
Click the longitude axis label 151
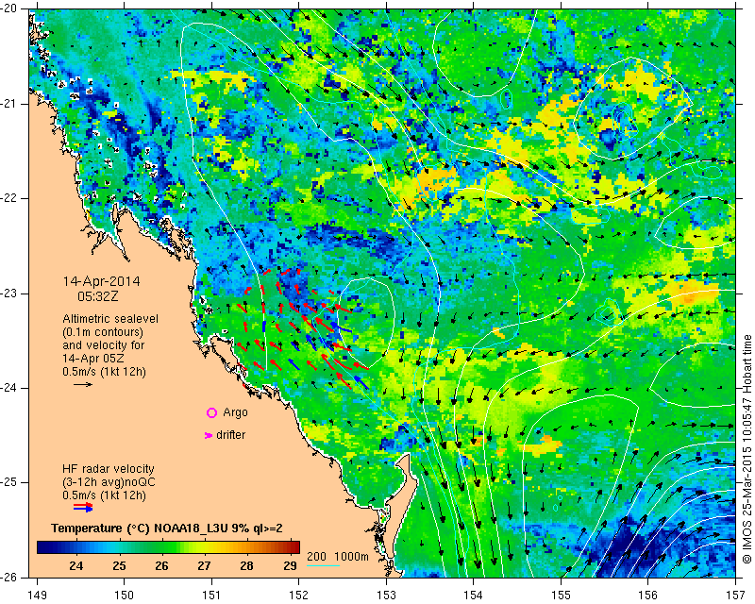coord(211,596)
